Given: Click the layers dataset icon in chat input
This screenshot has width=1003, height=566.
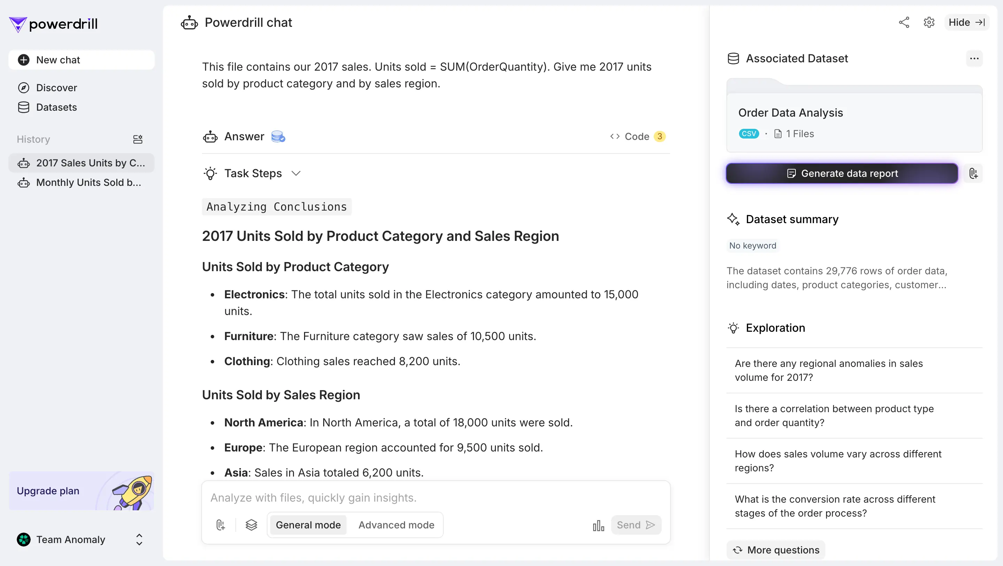Looking at the screenshot, I should (x=251, y=525).
